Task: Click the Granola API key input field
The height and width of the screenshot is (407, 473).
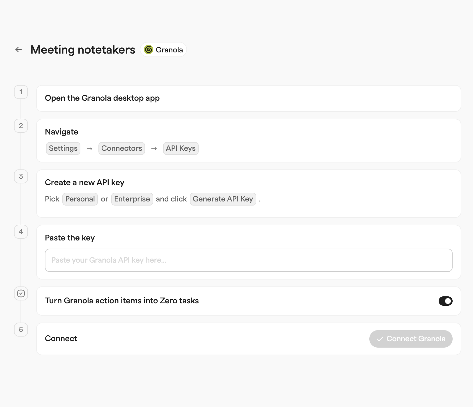Action: coord(249,260)
